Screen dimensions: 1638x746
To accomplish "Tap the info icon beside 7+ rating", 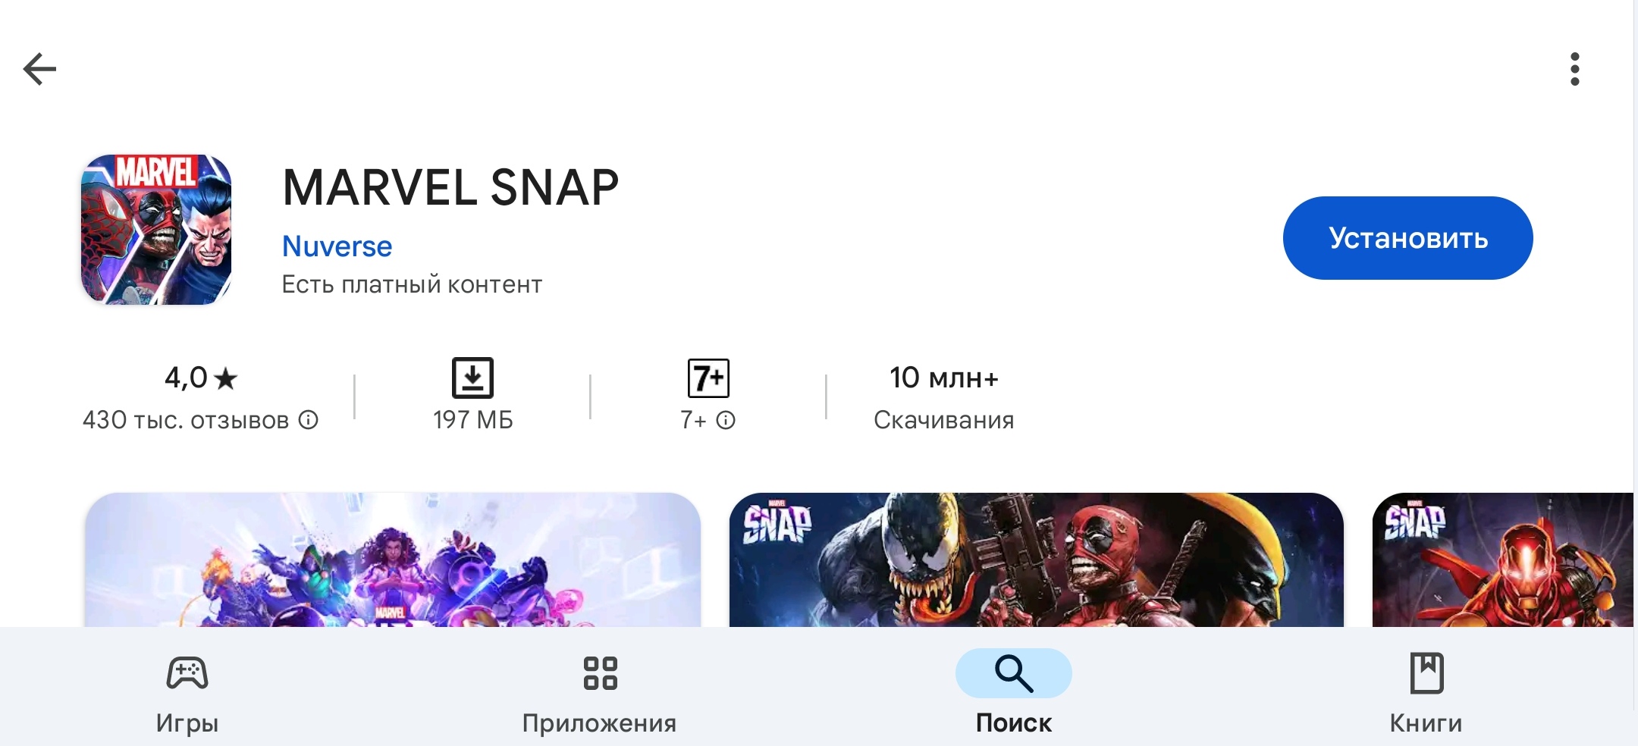I will point(726,420).
